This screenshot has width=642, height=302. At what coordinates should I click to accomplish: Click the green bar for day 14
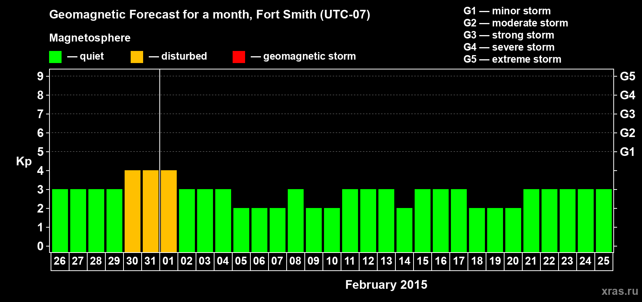coord(404,230)
